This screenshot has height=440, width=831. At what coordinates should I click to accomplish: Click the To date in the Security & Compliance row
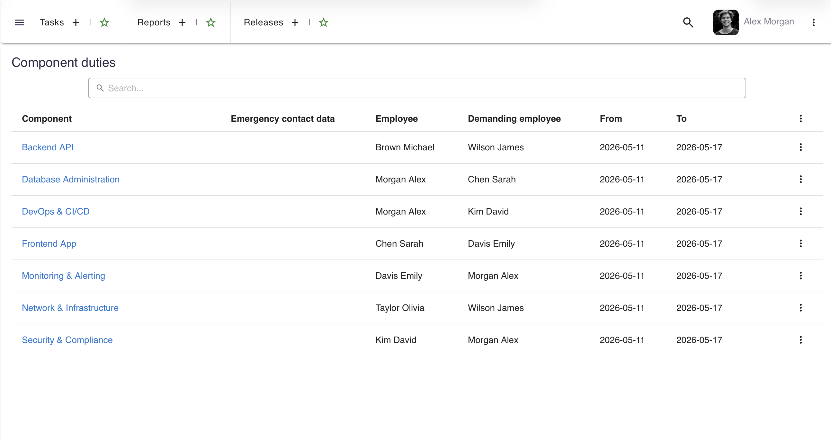pyautogui.click(x=699, y=340)
